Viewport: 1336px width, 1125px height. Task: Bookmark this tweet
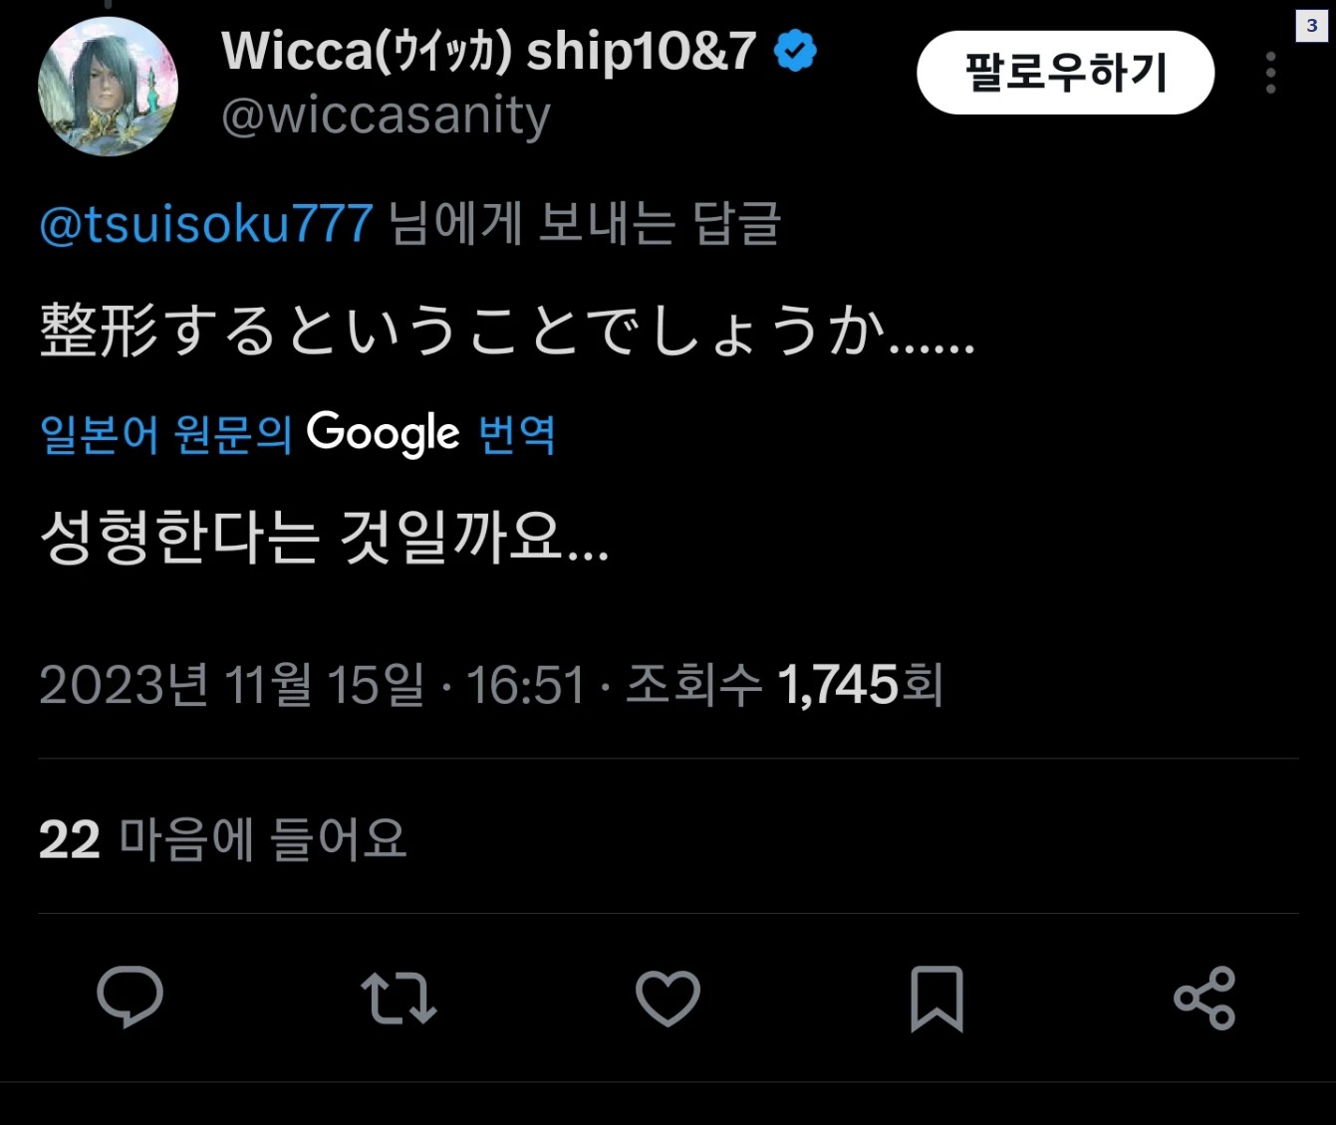pyautogui.click(x=936, y=999)
